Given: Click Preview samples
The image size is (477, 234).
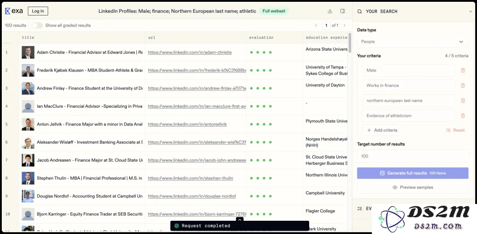Looking at the screenshot, I should 413,188.
